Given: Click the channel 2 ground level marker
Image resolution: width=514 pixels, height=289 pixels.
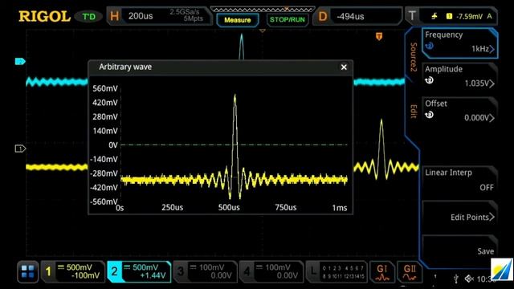Looking at the screenshot, I should [x=20, y=61].
